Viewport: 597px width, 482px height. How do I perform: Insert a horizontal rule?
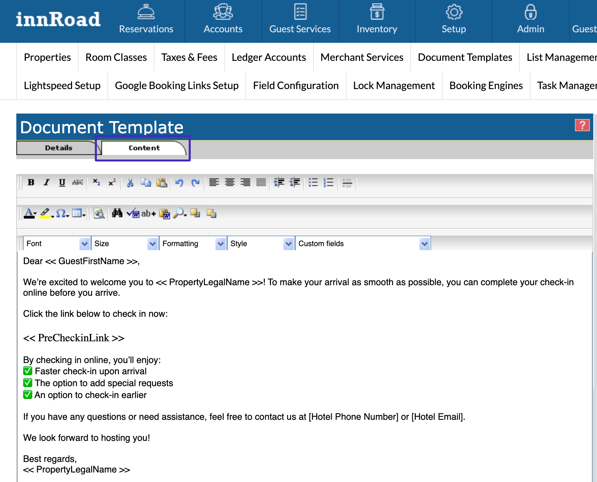(x=347, y=183)
